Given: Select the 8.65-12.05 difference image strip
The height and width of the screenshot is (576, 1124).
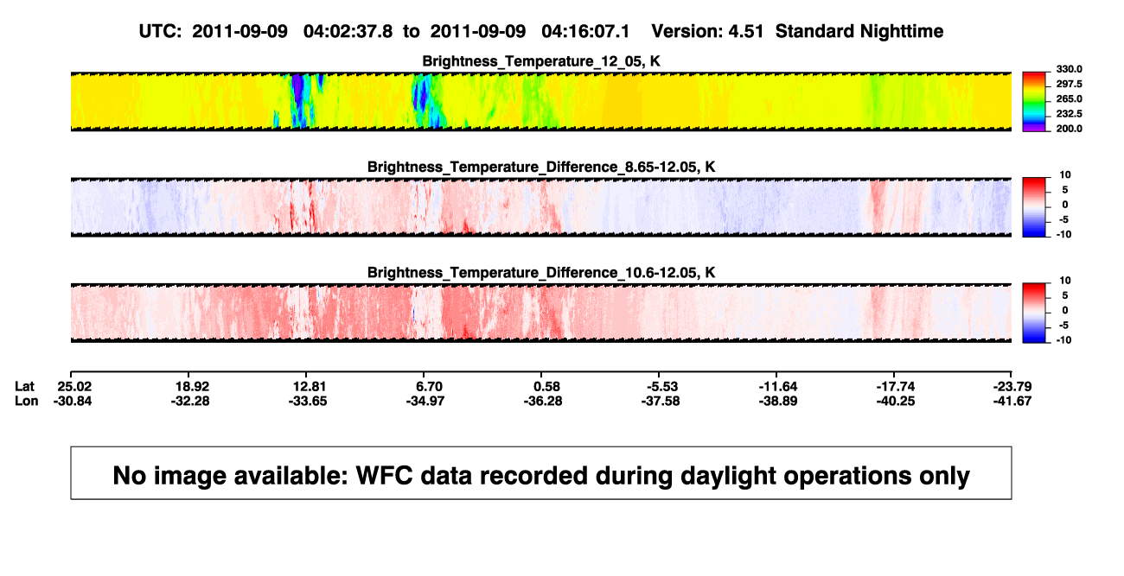Looking at the screenshot, I should [541, 207].
